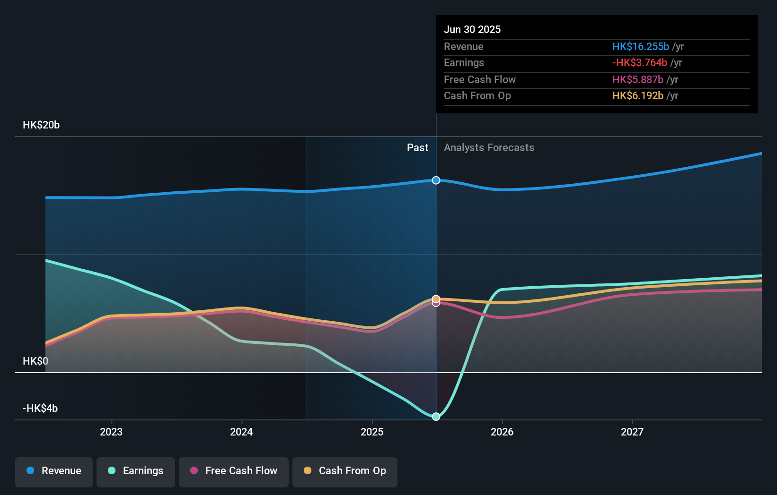
Task: Click the Revenue HK$16.255b value
Action: 641,46
